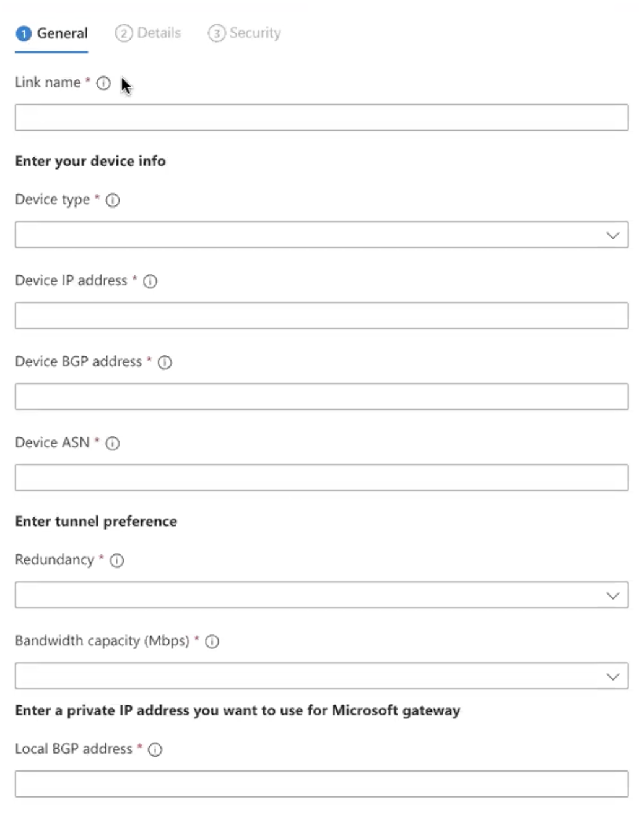
Task: Open the Device BGP address info icon
Action: pyautogui.click(x=165, y=363)
